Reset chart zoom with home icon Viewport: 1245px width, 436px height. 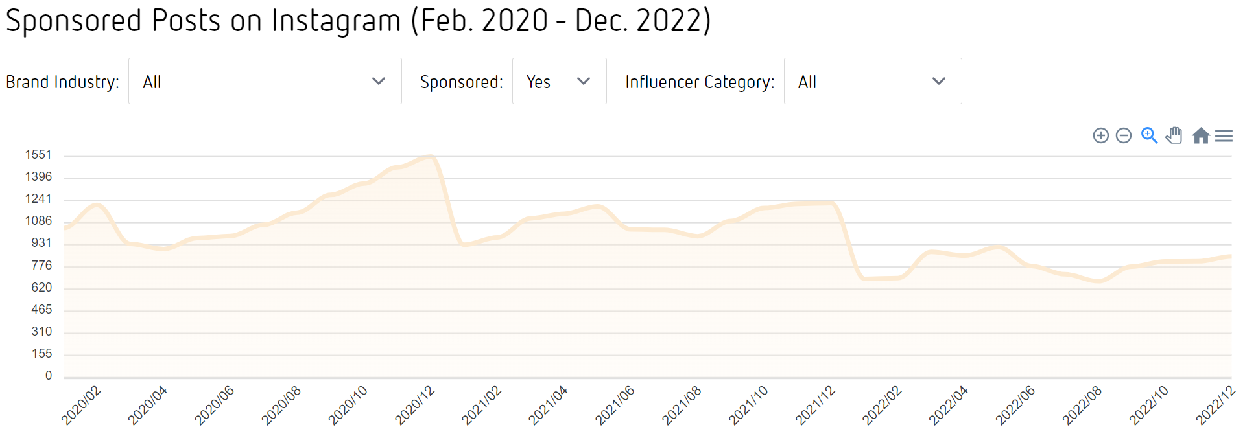(x=1201, y=135)
